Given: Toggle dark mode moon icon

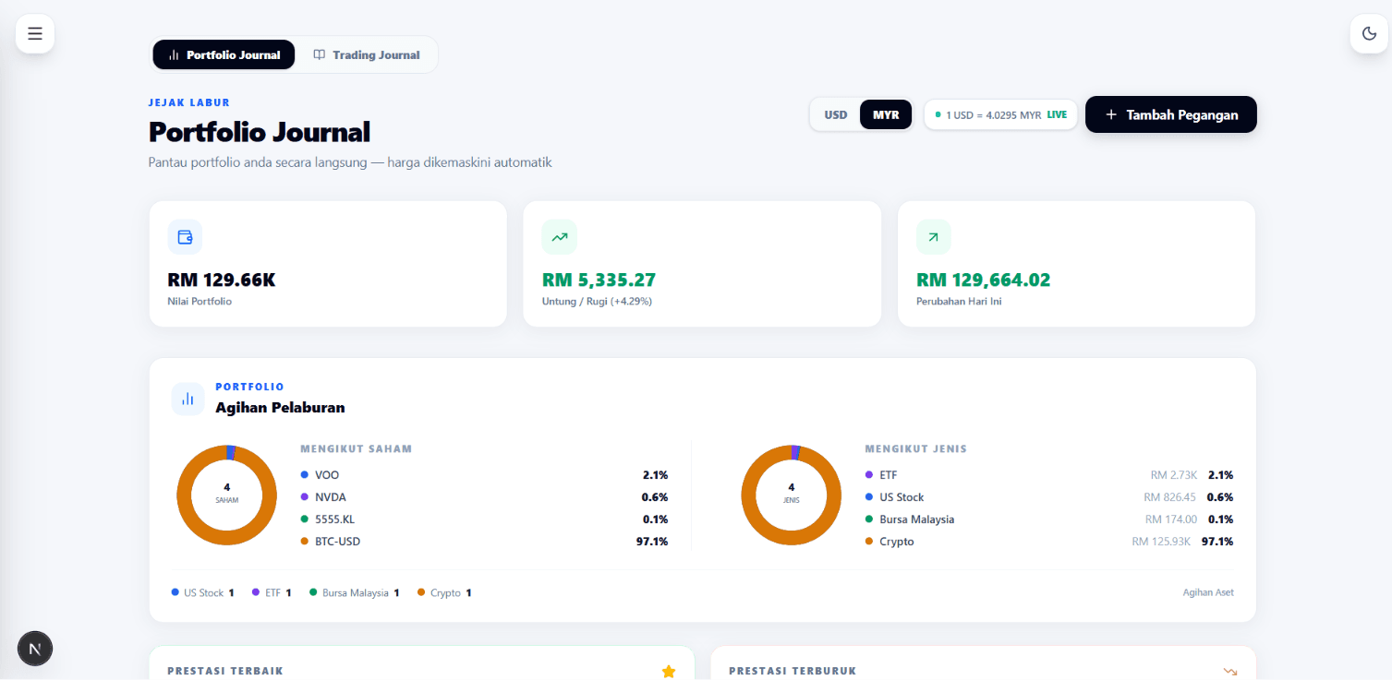Looking at the screenshot, I should [x=1369, y=34].
